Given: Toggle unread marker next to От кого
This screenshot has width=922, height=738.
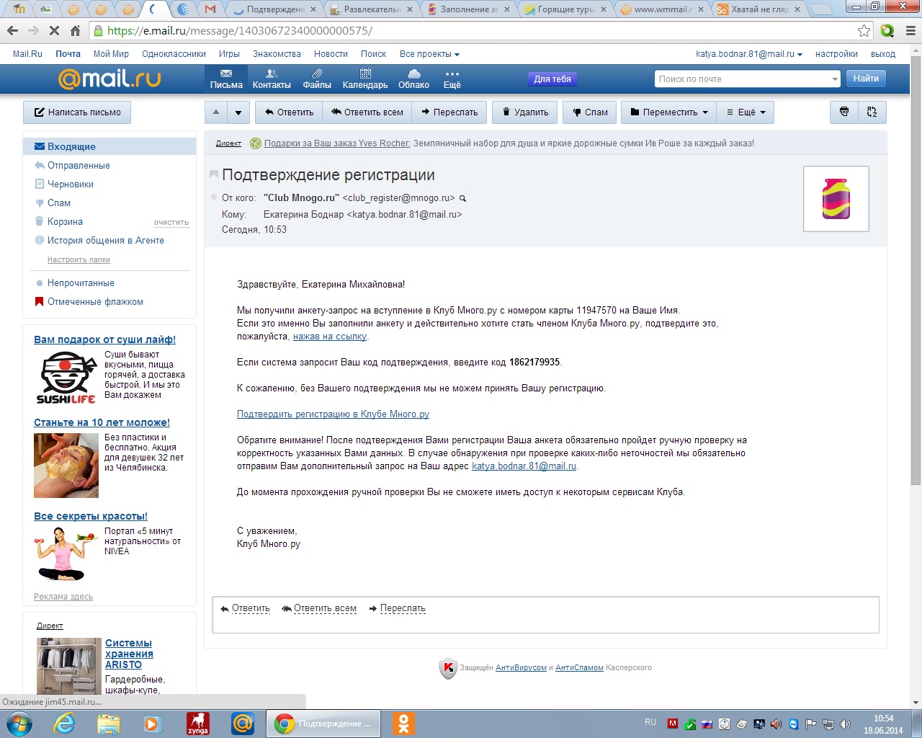Looking at the screenshot, I should [x=214, y=197].
